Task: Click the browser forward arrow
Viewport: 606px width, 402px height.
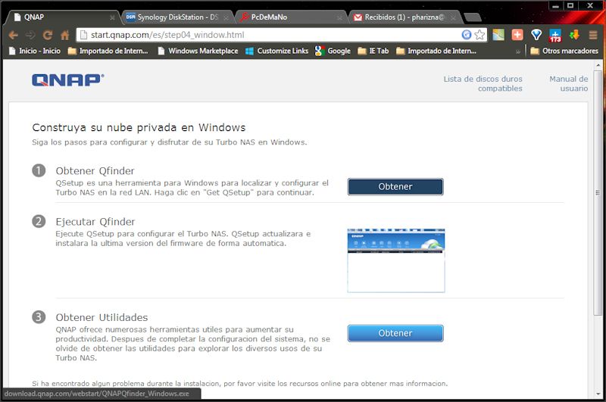Action: [30, 35]
